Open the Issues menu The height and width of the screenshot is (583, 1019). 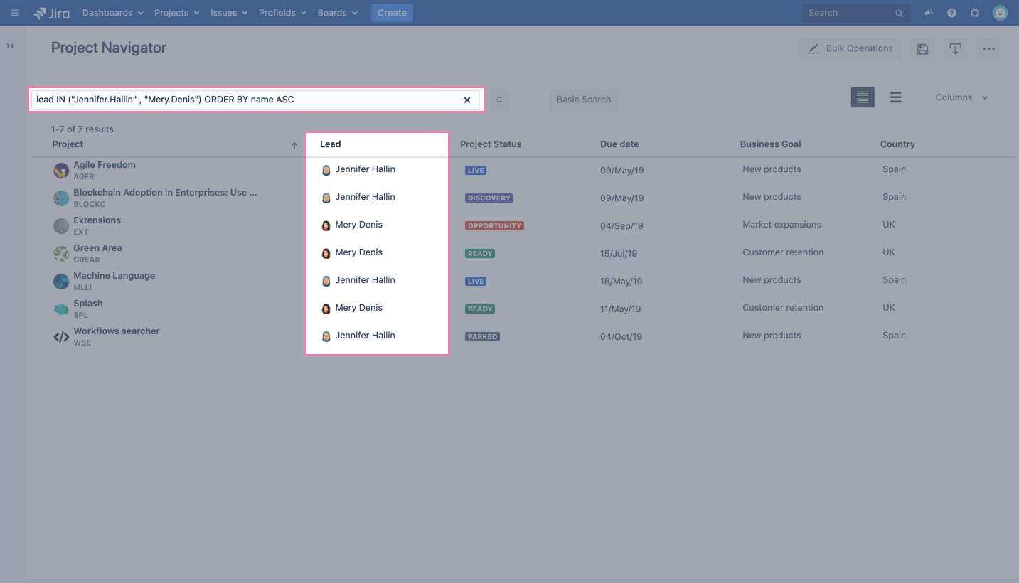point(228,12)
